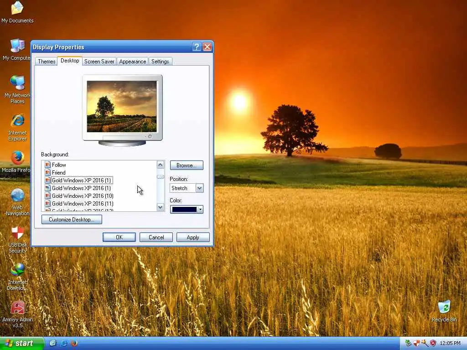Open the USB Disk Security desktop shortcut
The height and width of the screenshot is (350, 467).
pos(17,240)
